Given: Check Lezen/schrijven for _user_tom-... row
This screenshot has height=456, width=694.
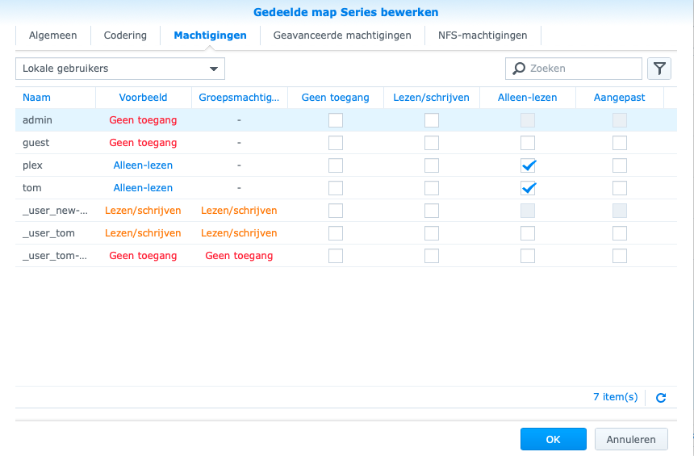Looking at the screenshot, I should pyautogui.click(x=432, y=256).
